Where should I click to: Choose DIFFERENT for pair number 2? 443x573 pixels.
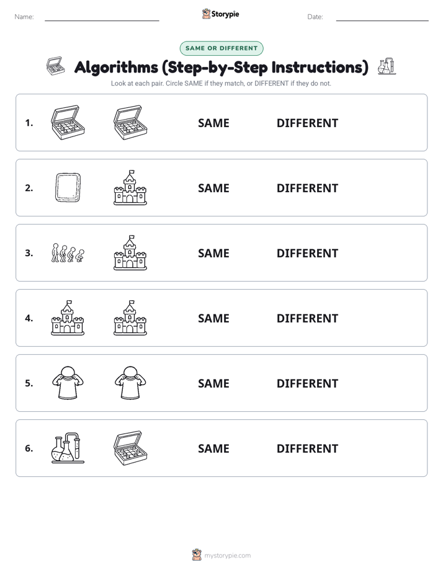[x=307, y=188]
